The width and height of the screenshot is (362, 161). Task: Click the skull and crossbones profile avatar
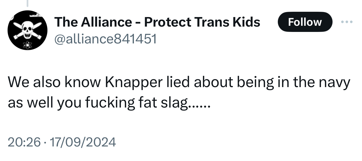[27, 30]
